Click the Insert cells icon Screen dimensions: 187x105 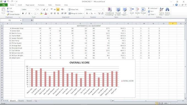[x=132, y=10]
